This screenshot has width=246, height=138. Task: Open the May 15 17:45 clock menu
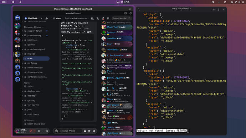123,2
